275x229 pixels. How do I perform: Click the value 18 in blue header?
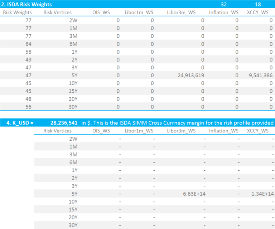258,4
